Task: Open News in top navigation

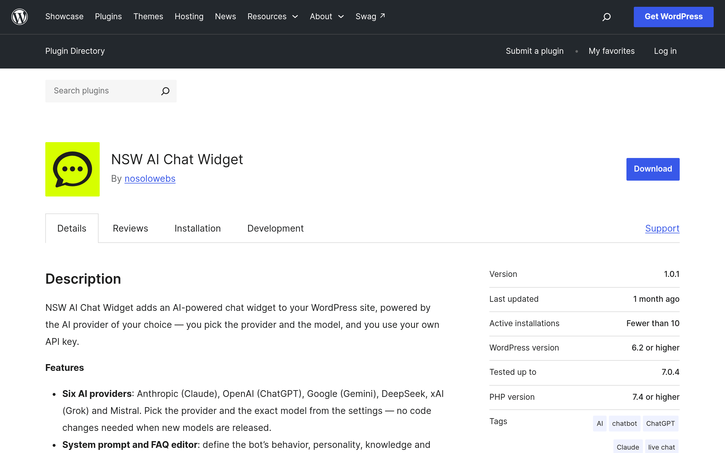Action: click(226, 16)
